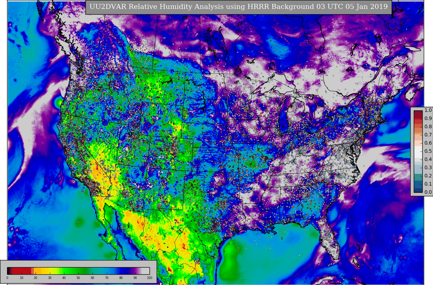Pick the white swatch beside 0.5 on right colorbar
Image resolution: width=433 pixels, height=285 pixels.
(418, 151)
